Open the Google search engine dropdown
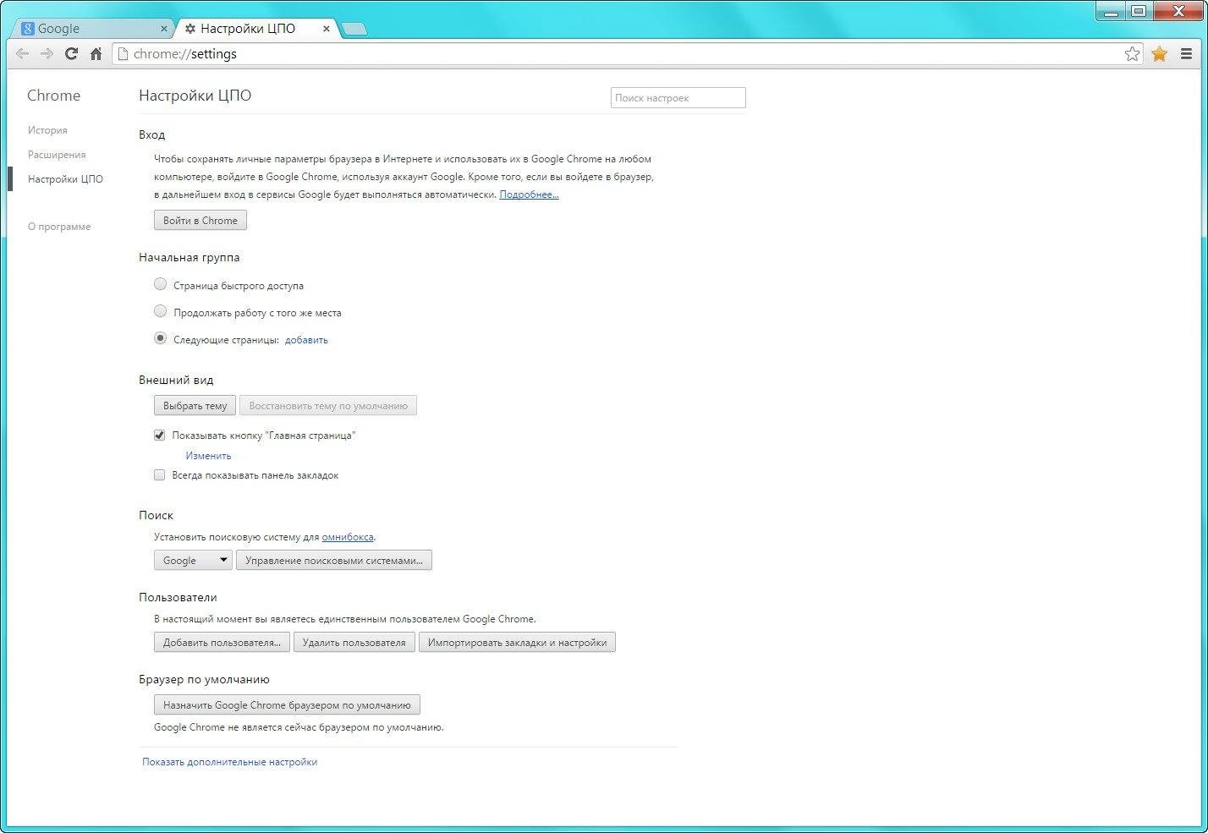 click(193, 560)
